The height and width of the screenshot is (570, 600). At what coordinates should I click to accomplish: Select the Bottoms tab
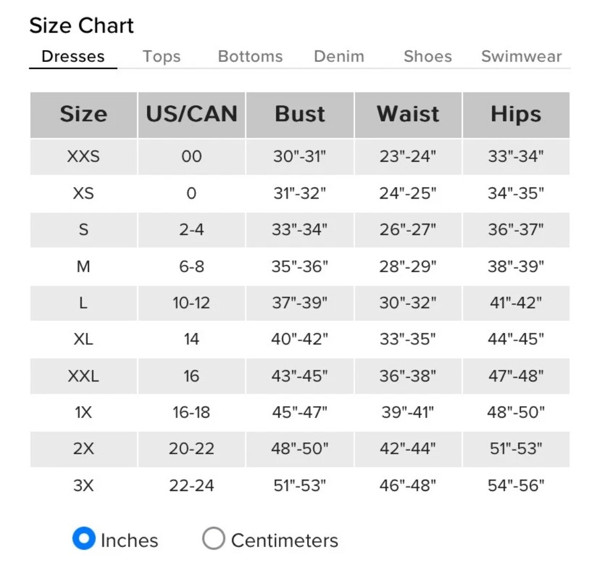[250, 56]
